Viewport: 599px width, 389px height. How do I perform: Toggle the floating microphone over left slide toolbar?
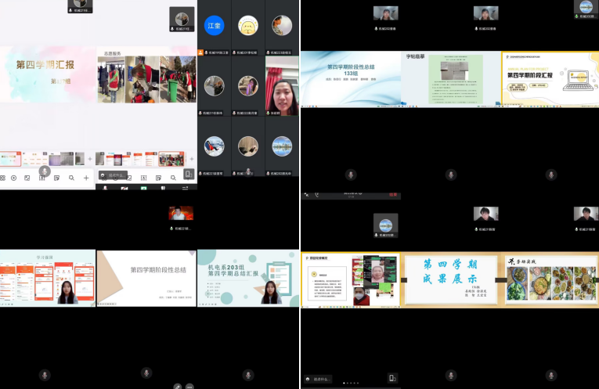(x=45, y=171)
